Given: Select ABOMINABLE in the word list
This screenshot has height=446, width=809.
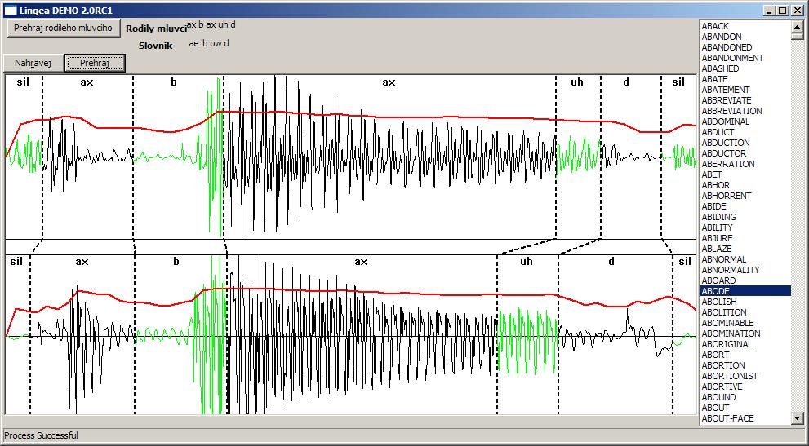Looking at the screenshot, I should [x=745, y=323].
